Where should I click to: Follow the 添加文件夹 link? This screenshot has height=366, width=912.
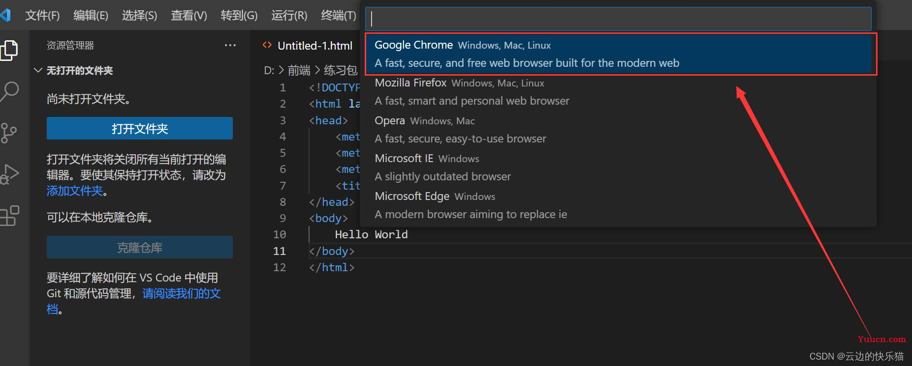[75, 191]
